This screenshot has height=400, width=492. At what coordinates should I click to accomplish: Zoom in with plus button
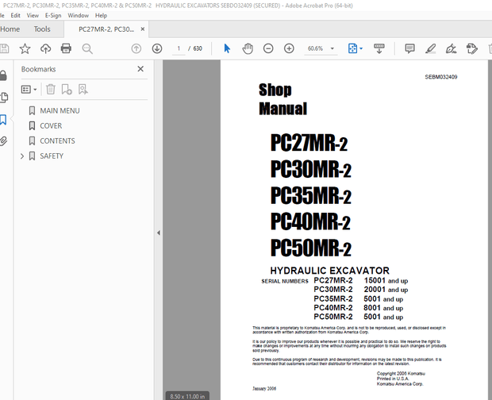(x=289, y=48)
